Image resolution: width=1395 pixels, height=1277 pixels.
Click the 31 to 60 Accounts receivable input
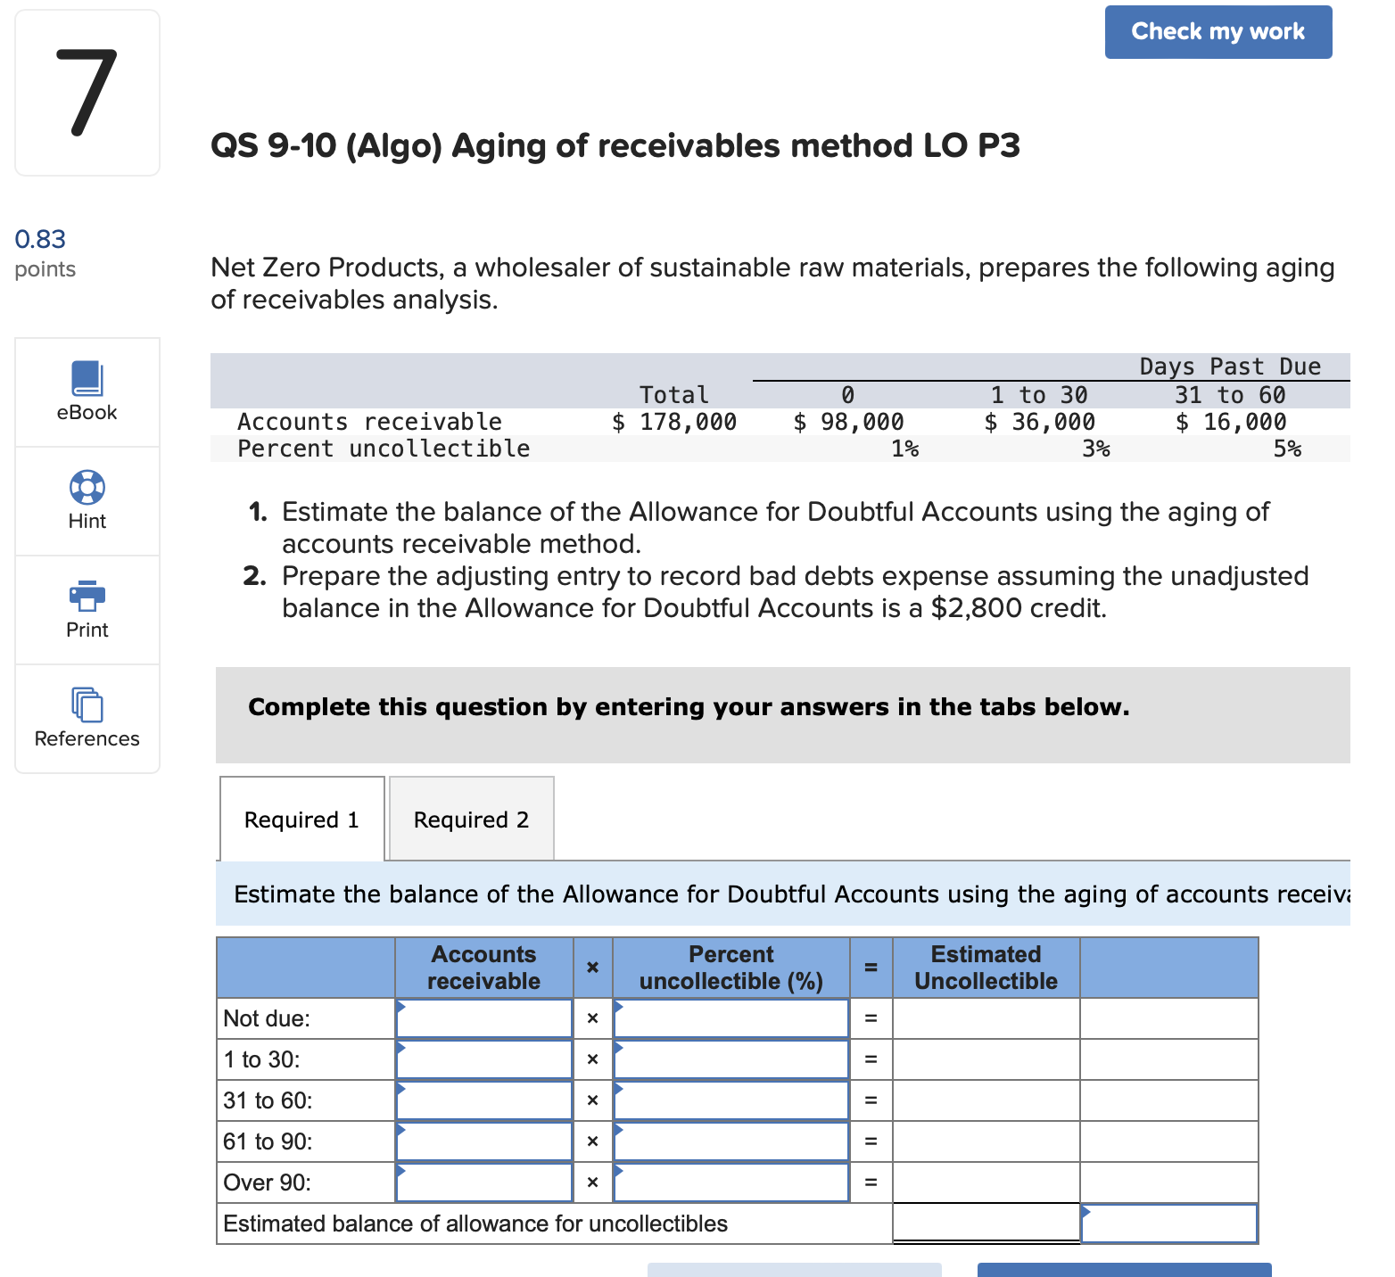click(x=486, y=1100)
